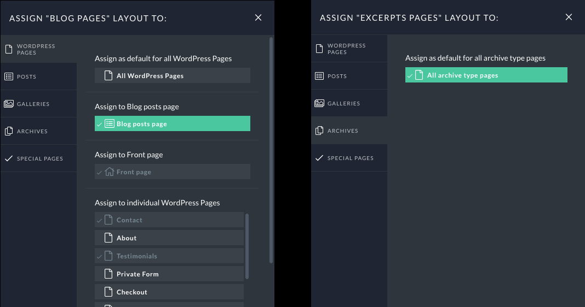The image size is (585, 307).
Task: Open Special Pages tab in Excerpts Pages dialog
Action: pyautogui.click(x=349, y=158)
